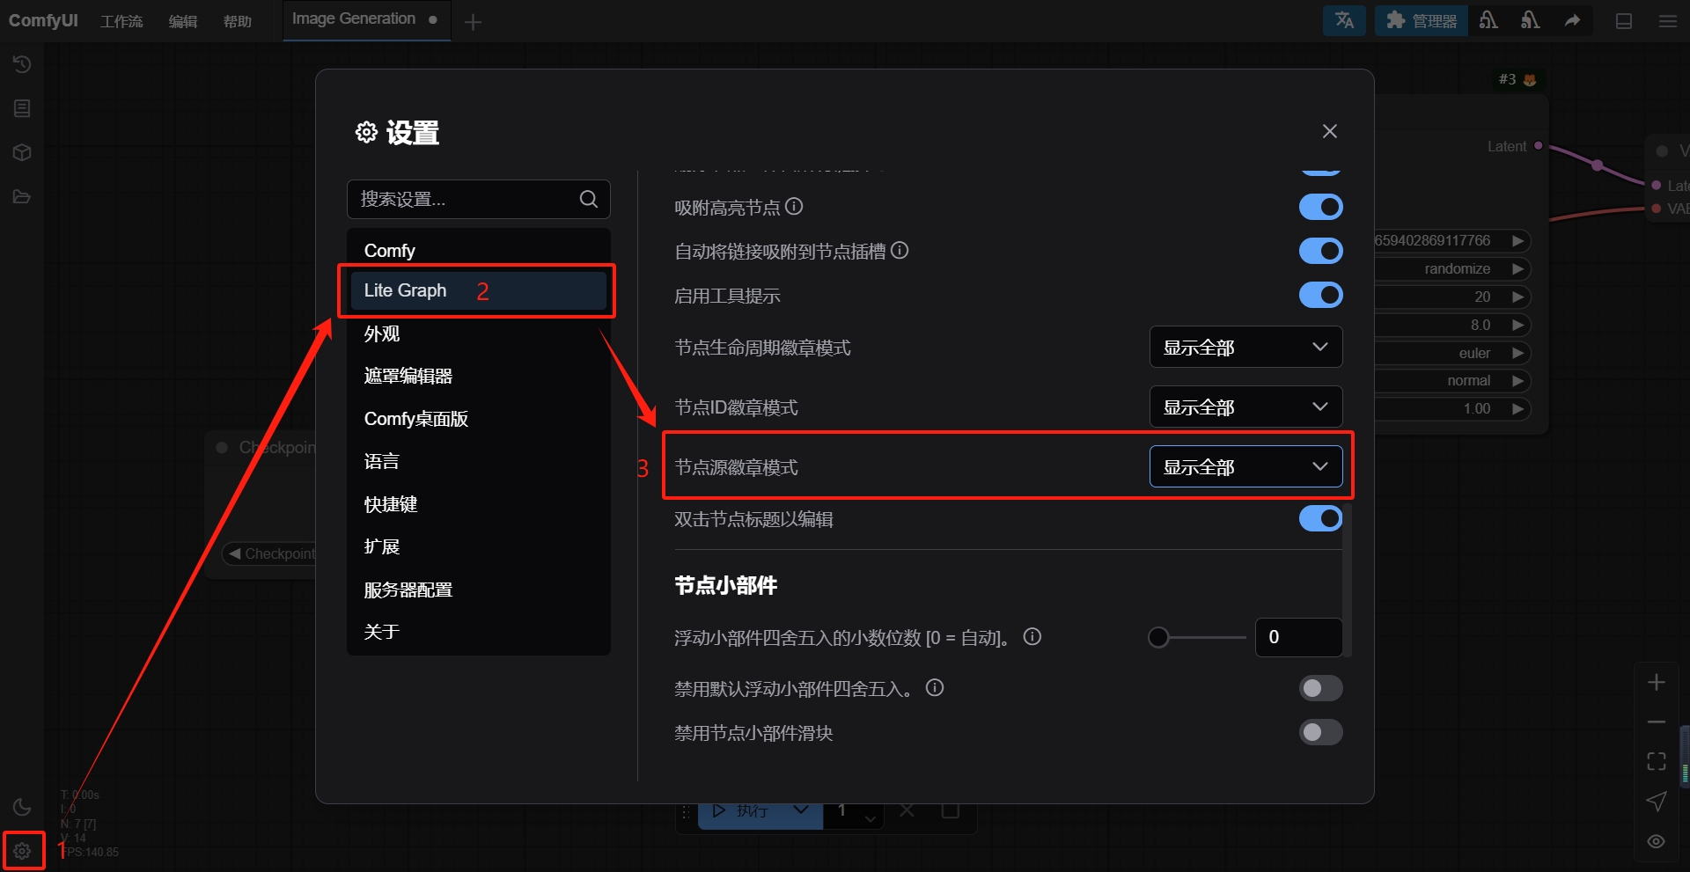
Task: Click the share arrow icon
Action: (x=1573, y=20)
